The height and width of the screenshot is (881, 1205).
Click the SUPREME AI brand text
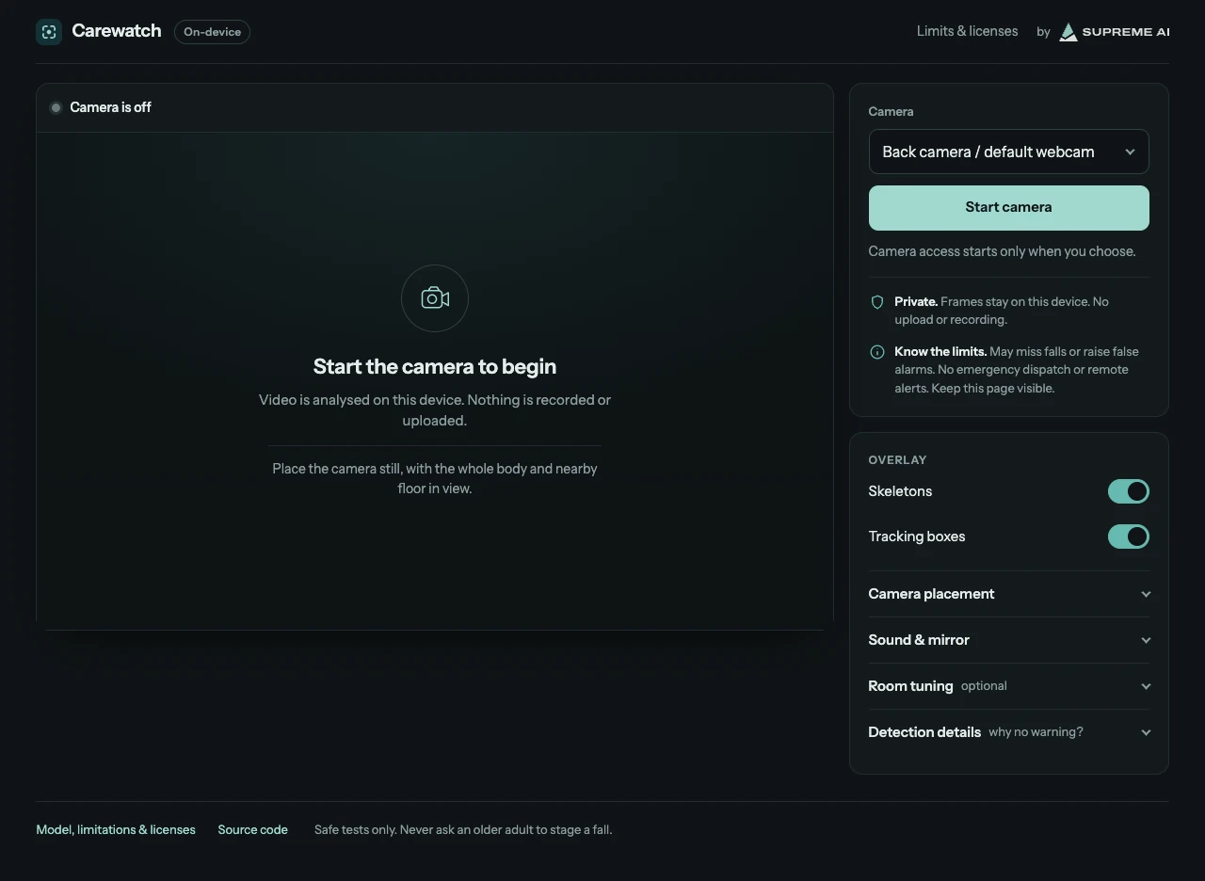pyautogui.click(x=1126, y=32)
